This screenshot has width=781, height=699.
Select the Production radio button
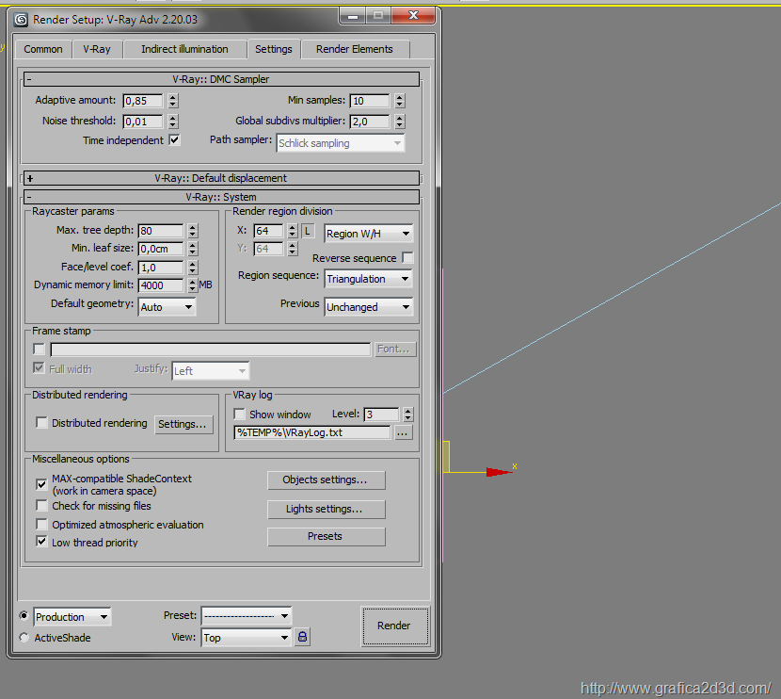(x=24, y=616)
